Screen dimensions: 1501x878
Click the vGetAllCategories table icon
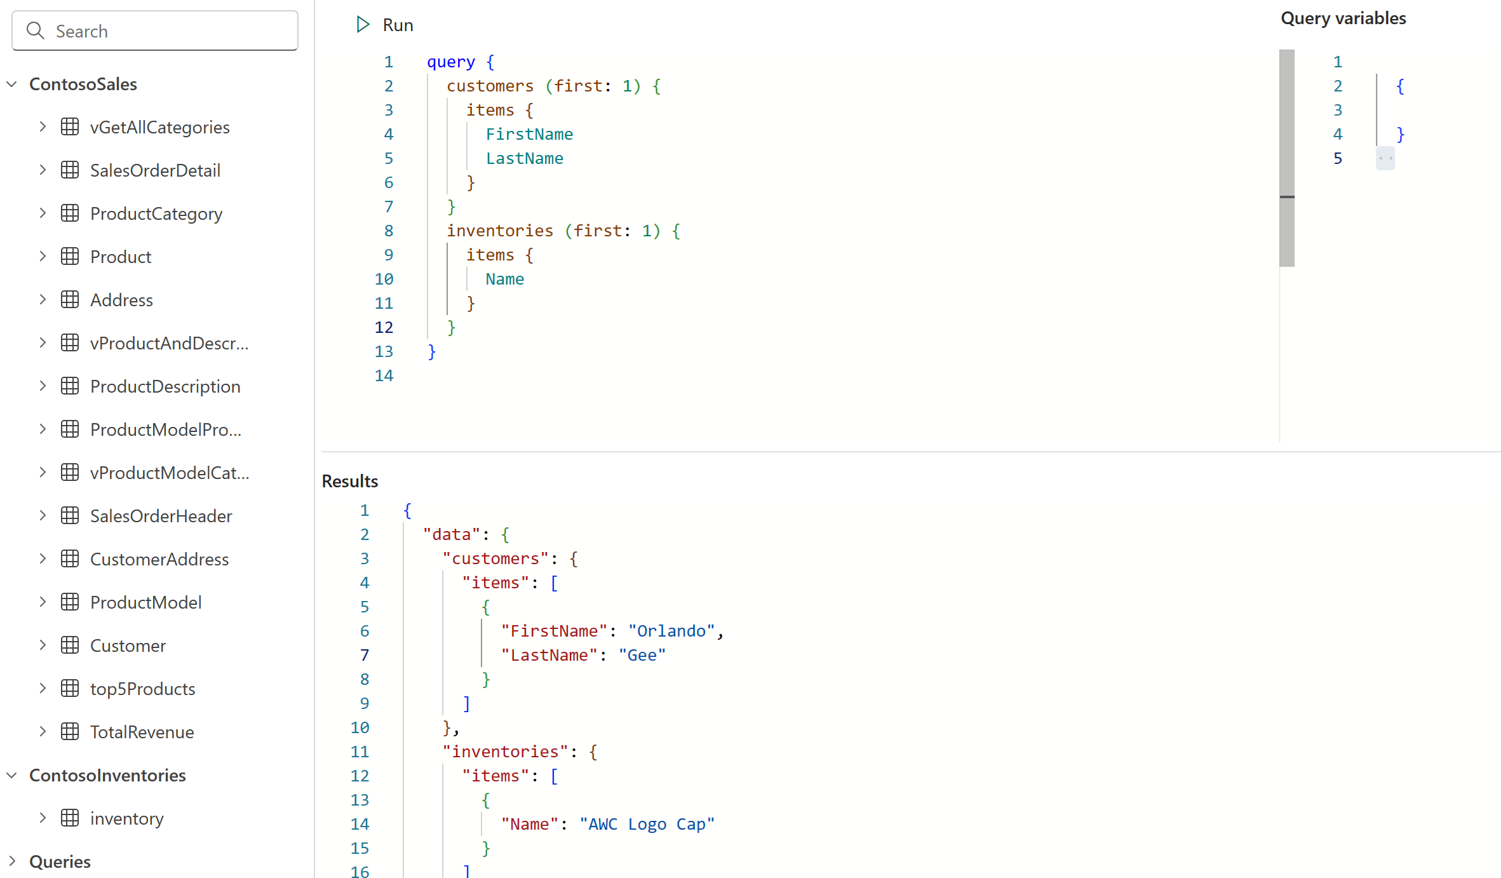tap(70, 127)
